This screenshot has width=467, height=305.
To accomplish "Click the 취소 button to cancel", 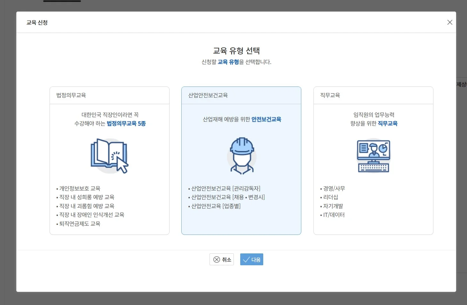I will [222, 260].
